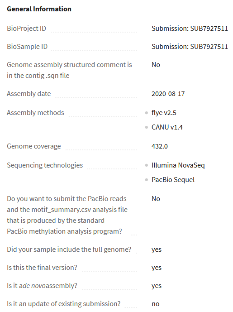Click the bullet icon beside Illumina NovaSeq
The width and height of the screenshot is (233, 312).
[147, 165]
